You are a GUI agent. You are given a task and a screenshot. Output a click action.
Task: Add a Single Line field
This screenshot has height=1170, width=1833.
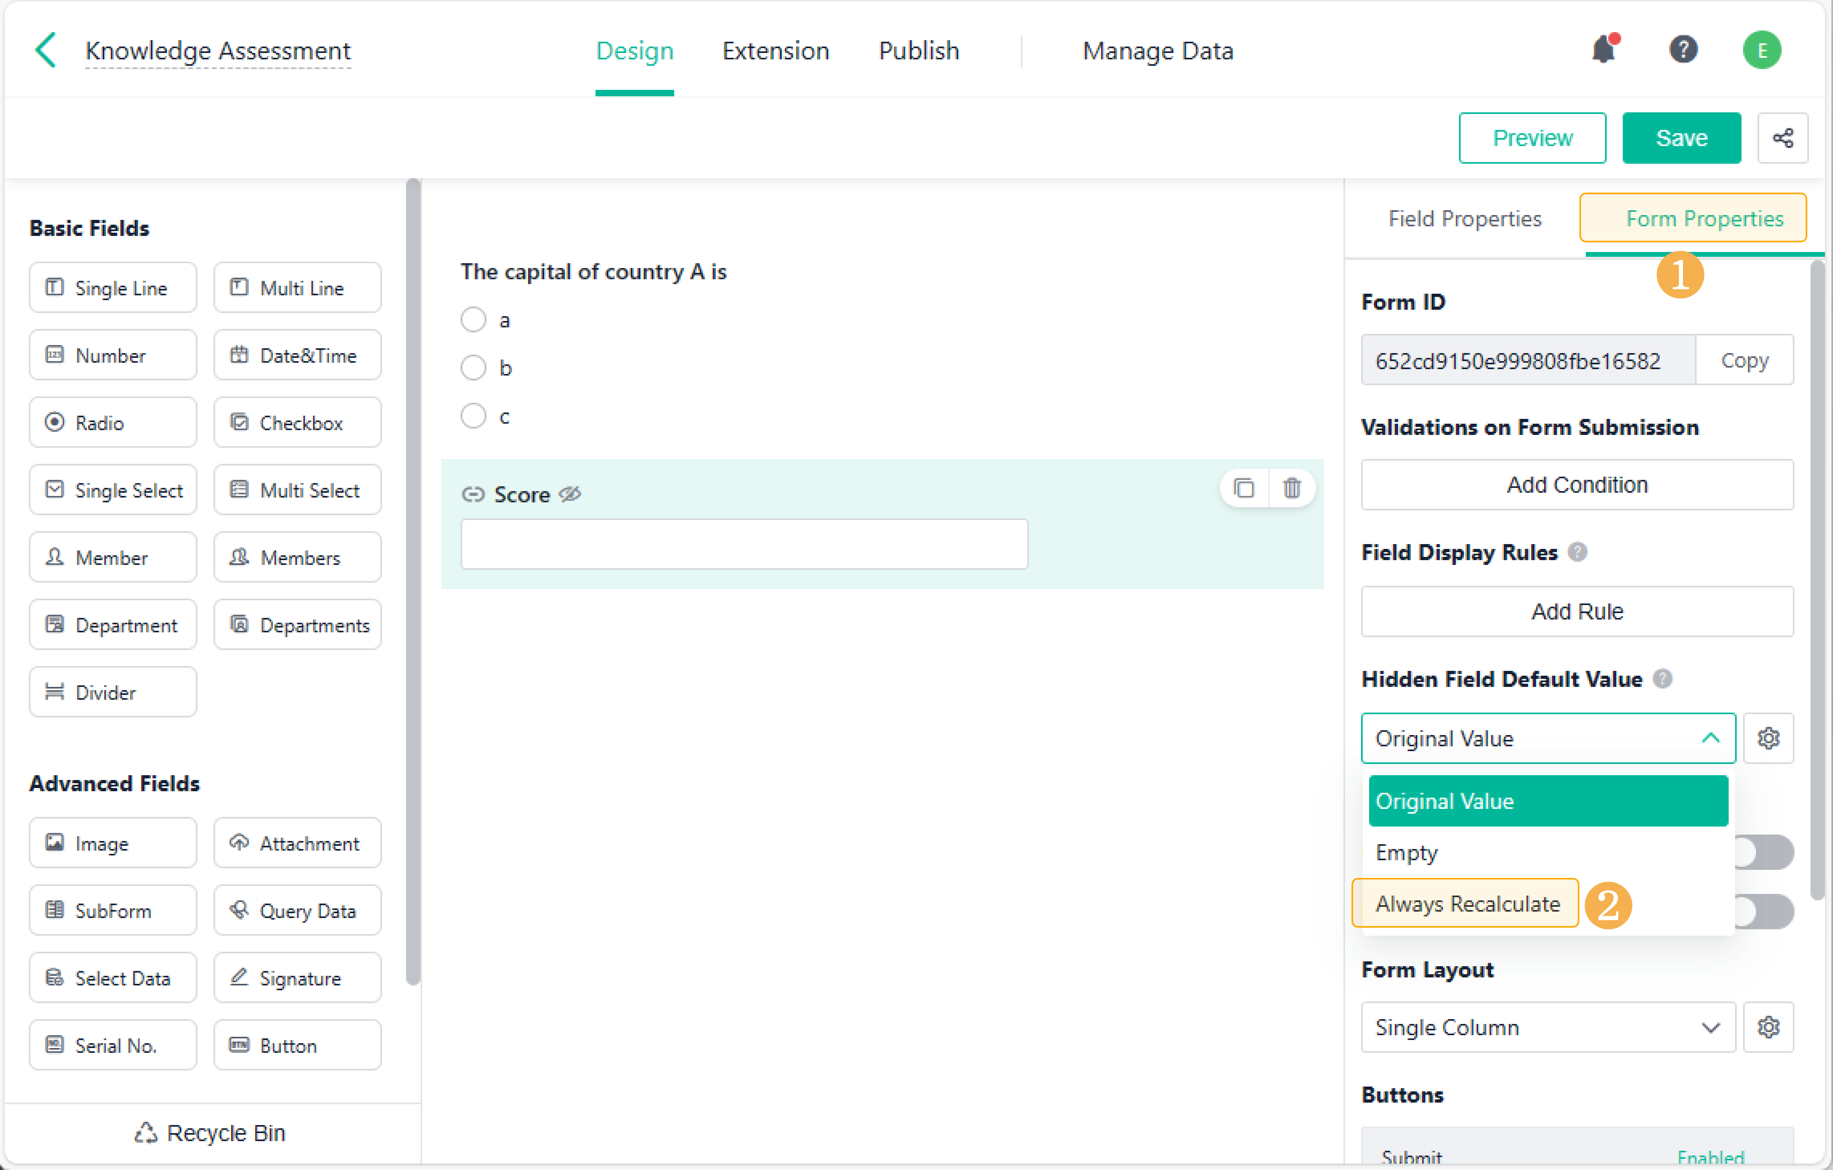click(113, 288)
